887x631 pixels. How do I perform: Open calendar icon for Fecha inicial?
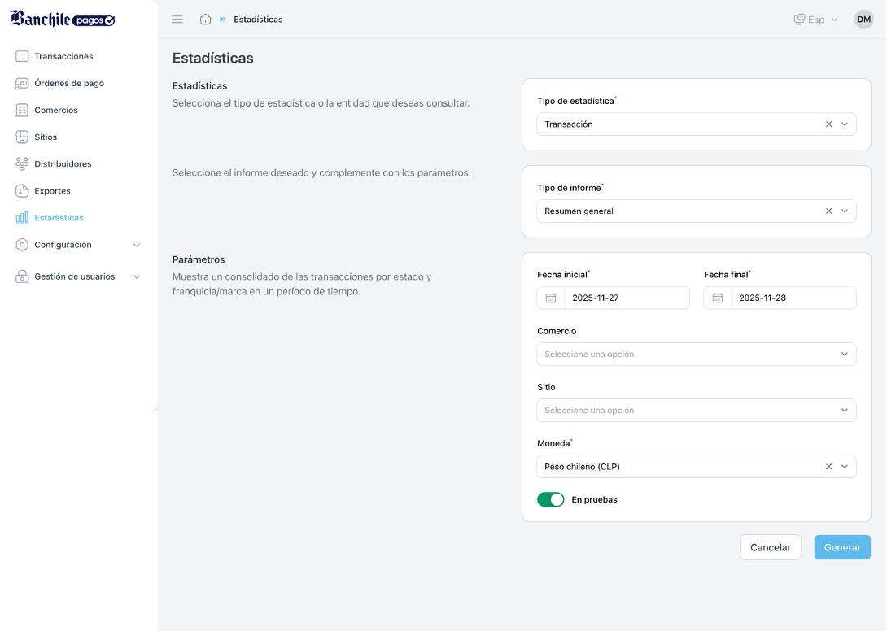click(550, 298)
